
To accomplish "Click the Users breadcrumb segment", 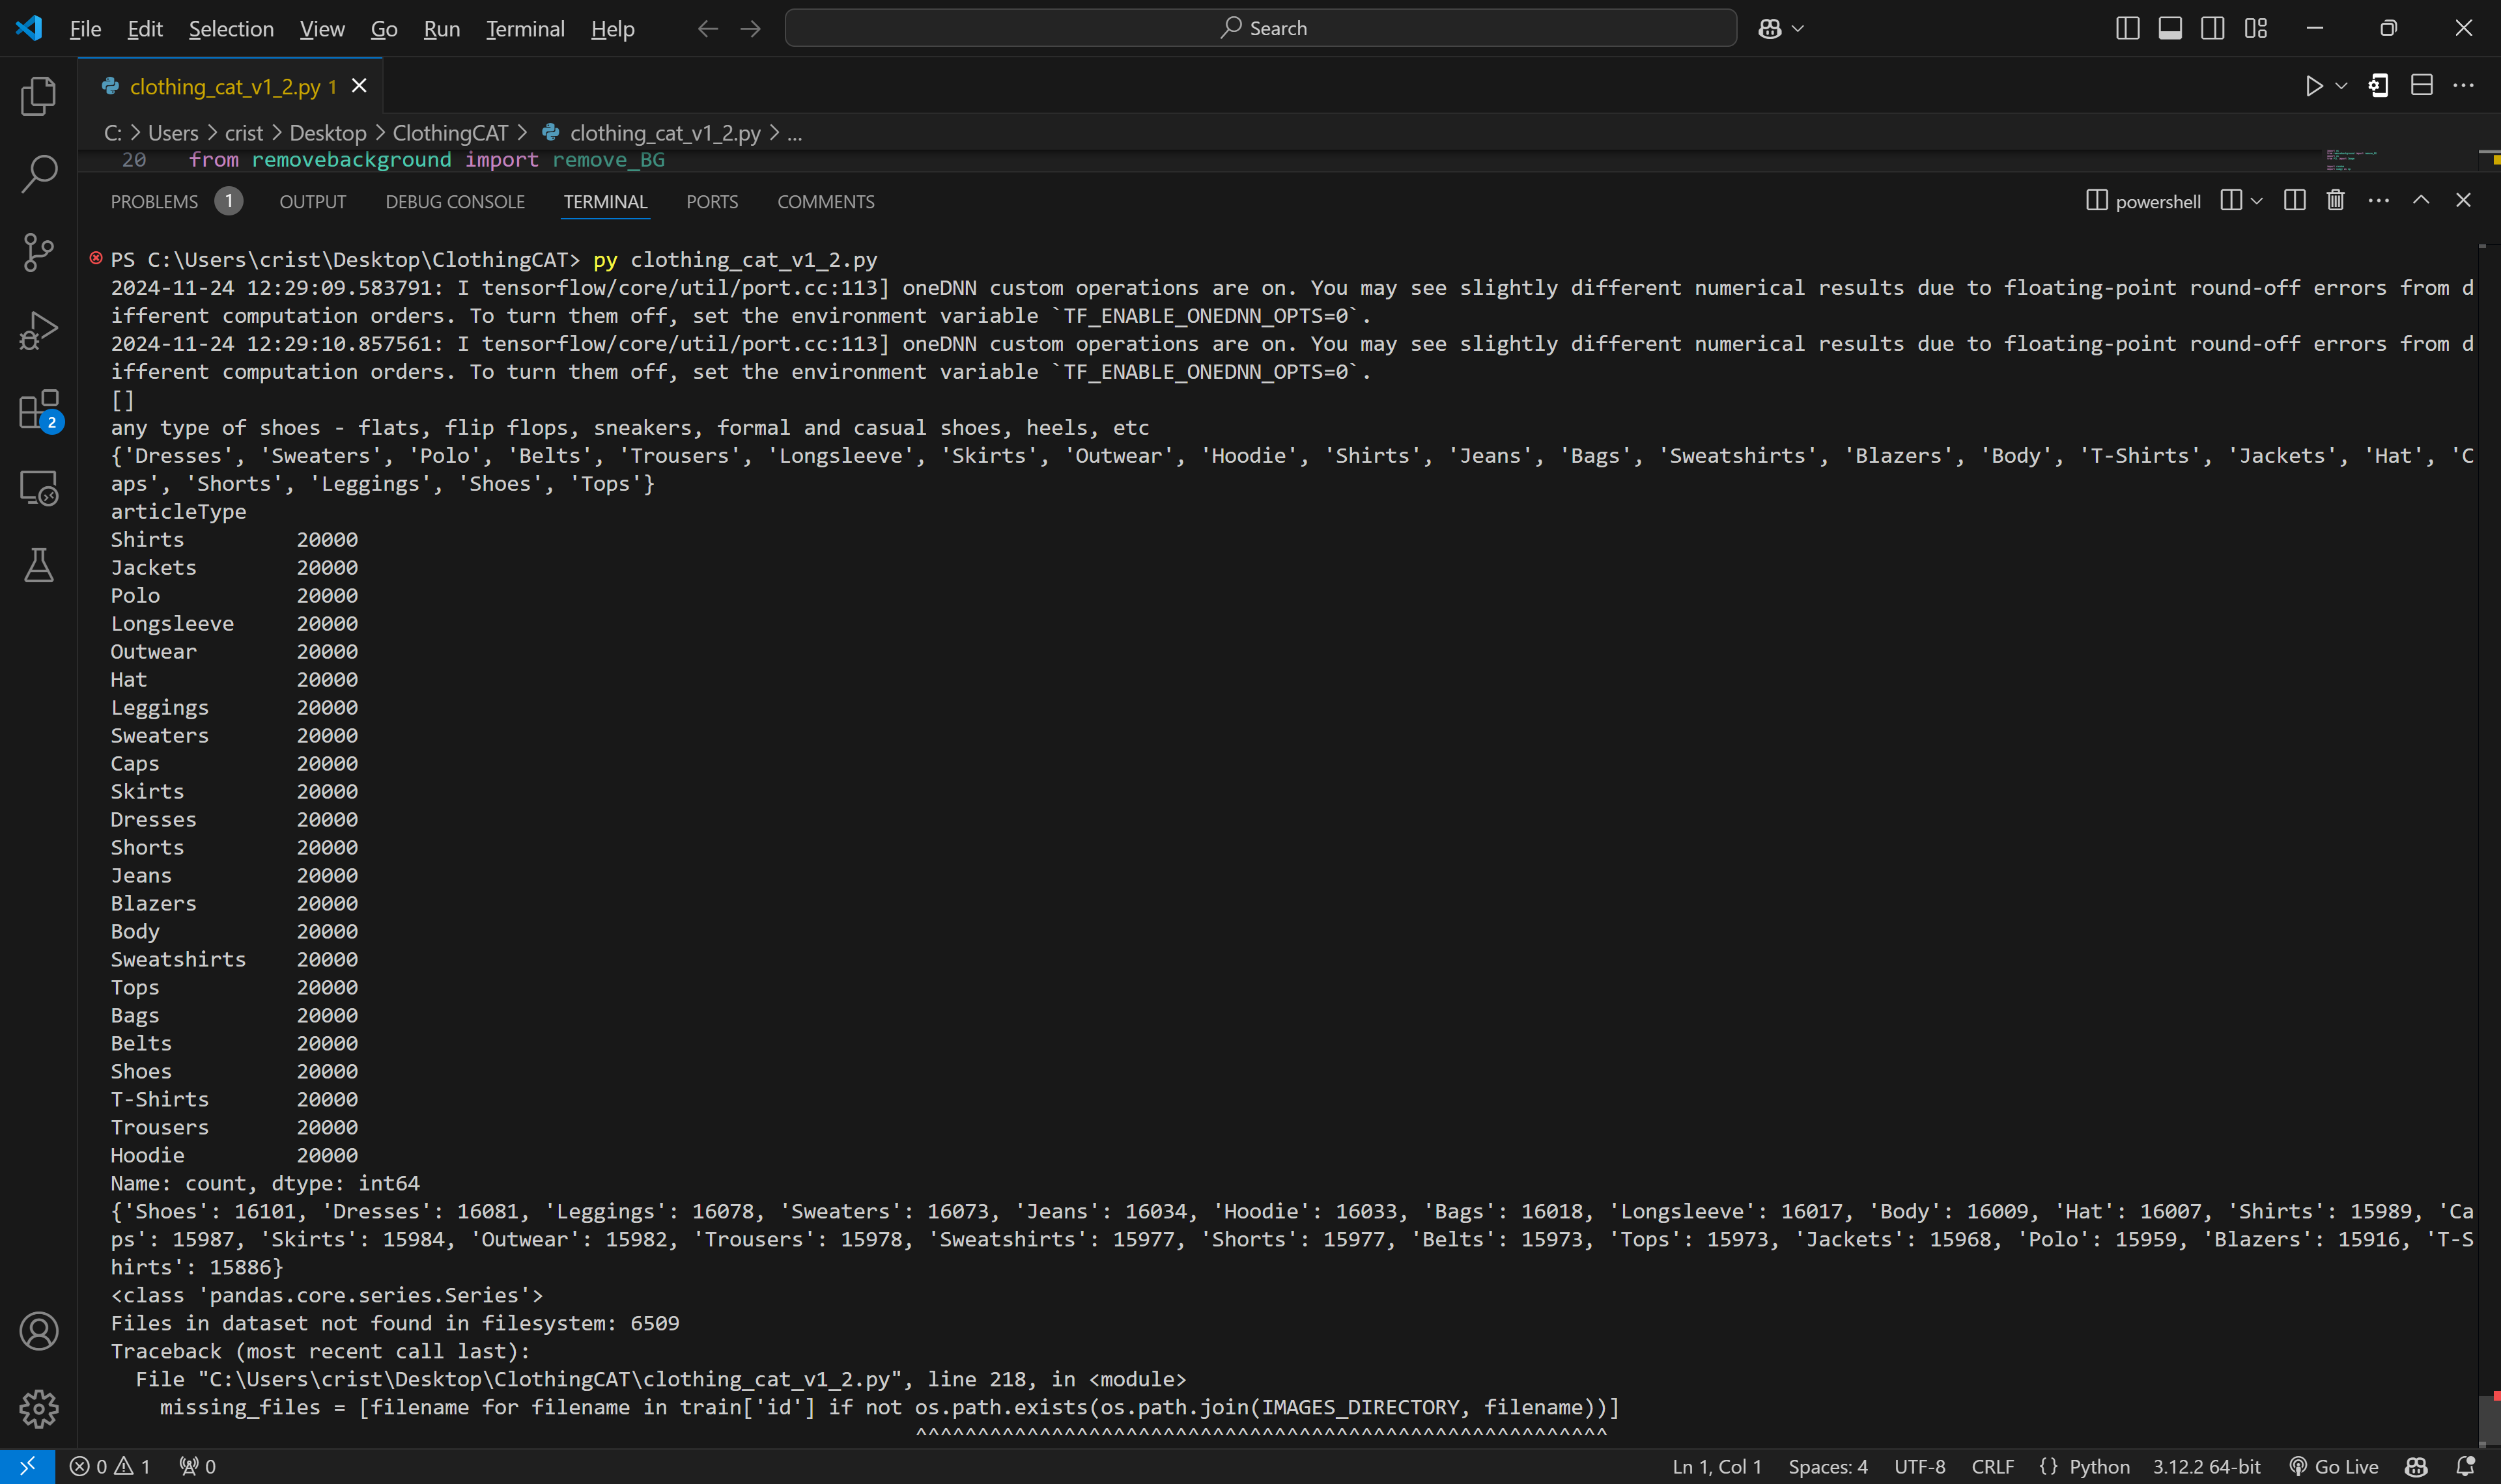I will tap(173, 133).
